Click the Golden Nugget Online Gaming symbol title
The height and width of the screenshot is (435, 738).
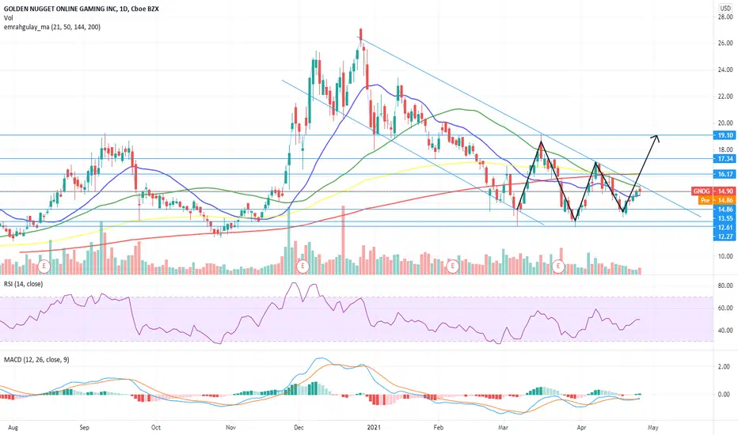pos(81,9)
